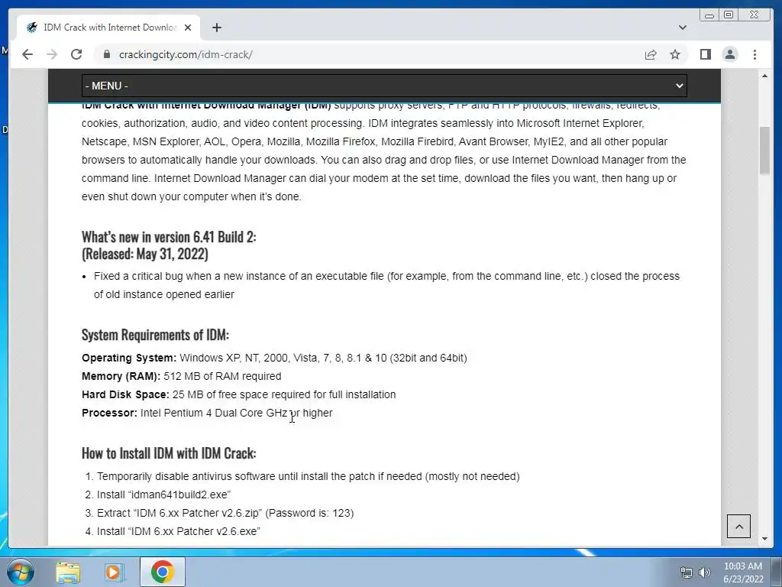
Task: Click the forward navigation arrow
Action: 52,54
